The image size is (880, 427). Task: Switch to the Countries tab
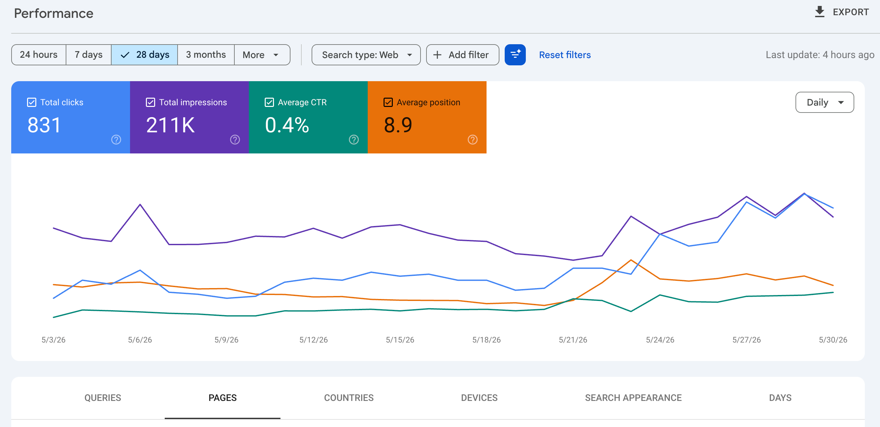click(x=349, y=398)
